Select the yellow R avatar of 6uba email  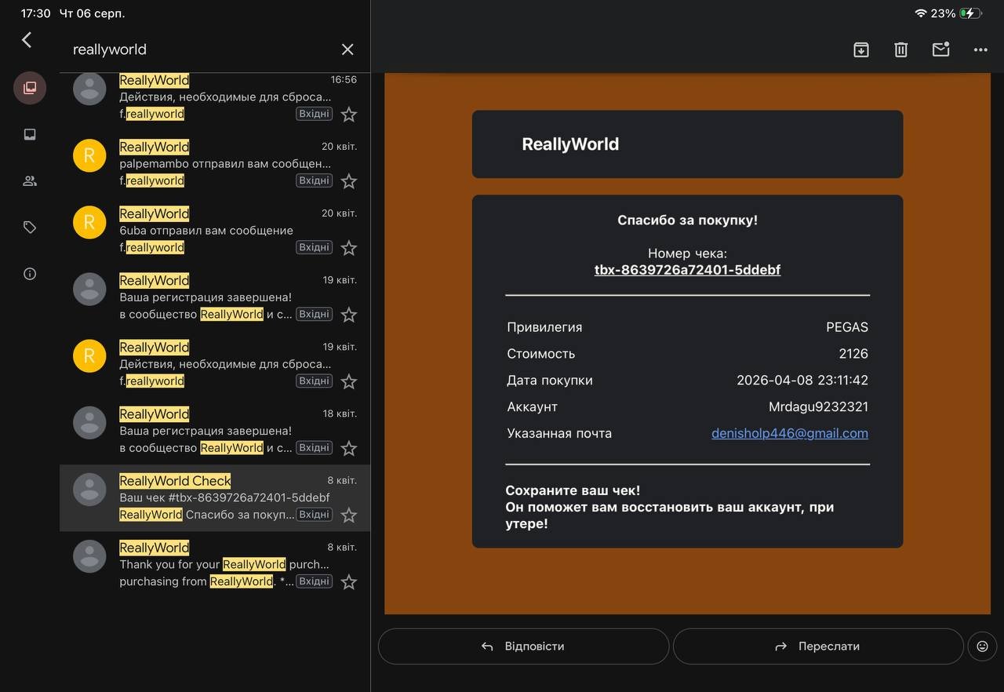click(x=89, y=222)
